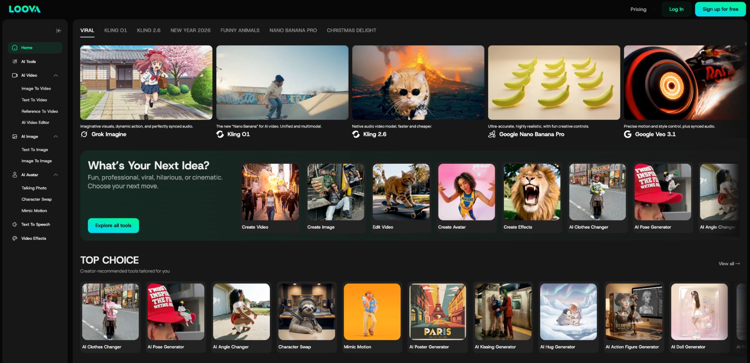Open the Character Swap sloth thumbnail
750x363 pixels.
click(307, 312)
